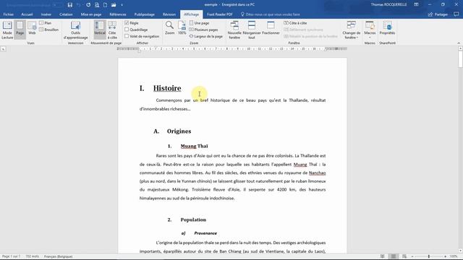The height and width of the screenshot is (260, 463).
Task: Click the Population subheading
Action: [x=193, y=220]
